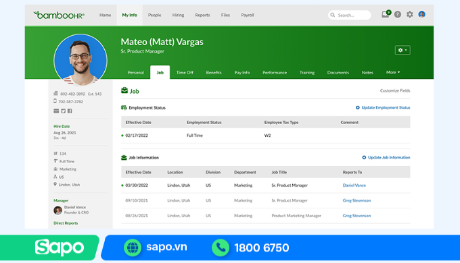Focus the Search input field

350,15
